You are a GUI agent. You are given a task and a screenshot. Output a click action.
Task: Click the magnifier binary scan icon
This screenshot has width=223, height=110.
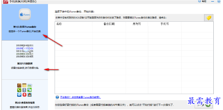point(25,51)
